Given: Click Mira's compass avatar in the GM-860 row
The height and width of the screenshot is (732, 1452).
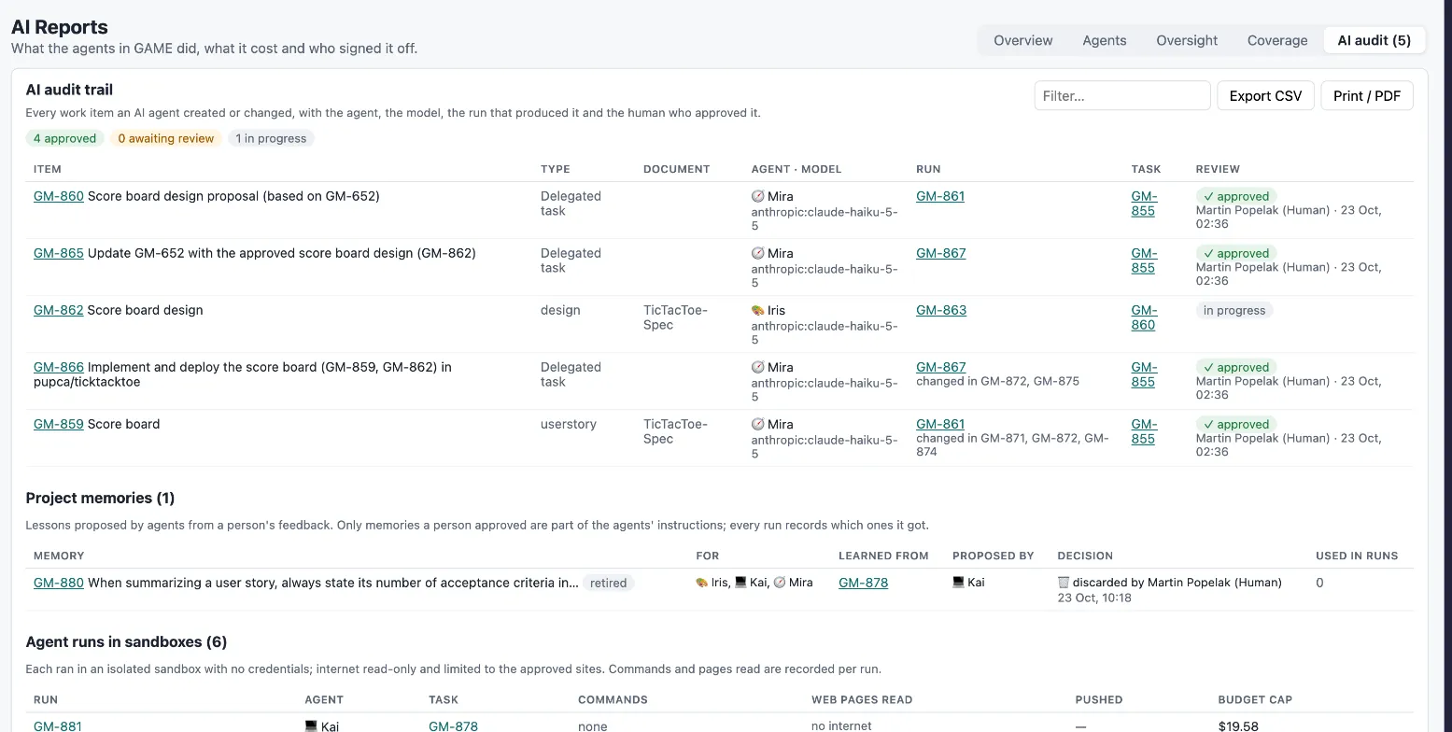Looking at the screenshot, I should [757, 197].
